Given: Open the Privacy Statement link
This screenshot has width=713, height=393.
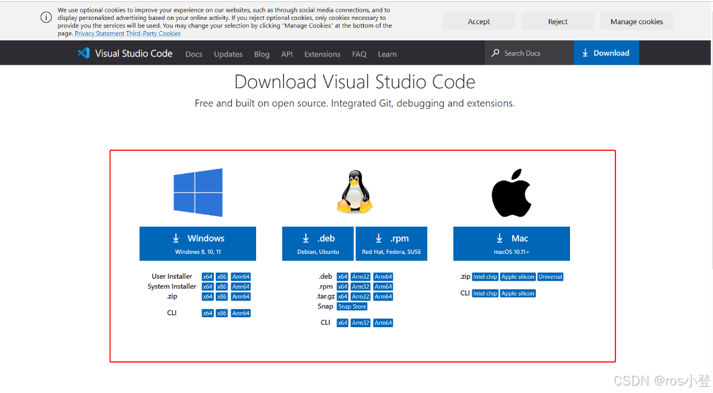Looking at the screenshot, I should (x=99, y=34).
